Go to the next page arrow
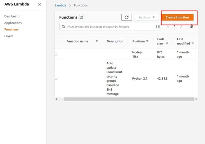 pyautogui.click(x=181, y=26)
